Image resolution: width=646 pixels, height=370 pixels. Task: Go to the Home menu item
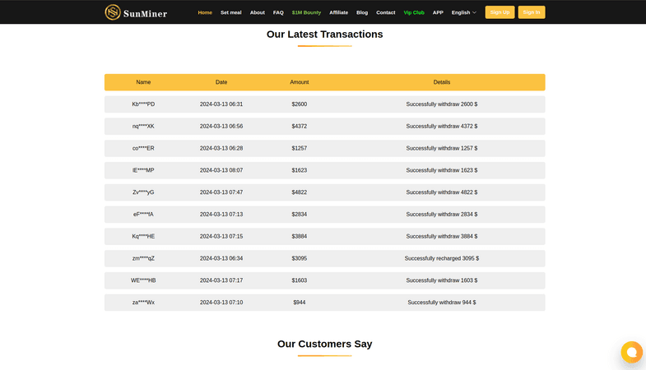click(x=205, y=12)
